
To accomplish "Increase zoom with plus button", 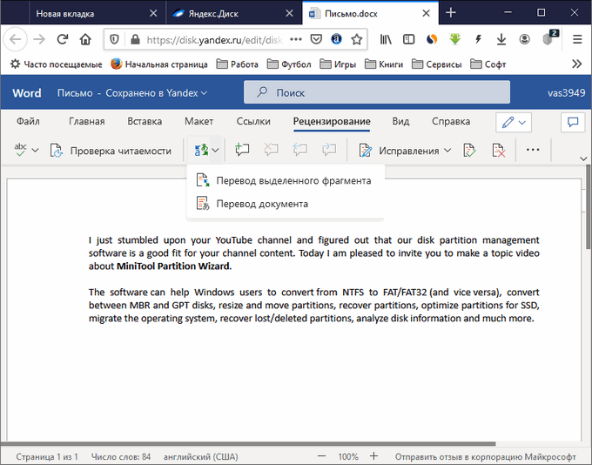I will pos(373,456).
